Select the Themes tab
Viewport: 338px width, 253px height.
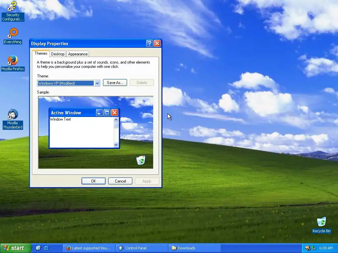41,53
